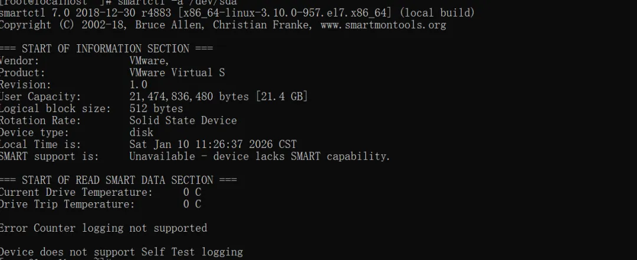Click the Device type value disk
Screen dimensions: 637x260
tap(142, 132)
